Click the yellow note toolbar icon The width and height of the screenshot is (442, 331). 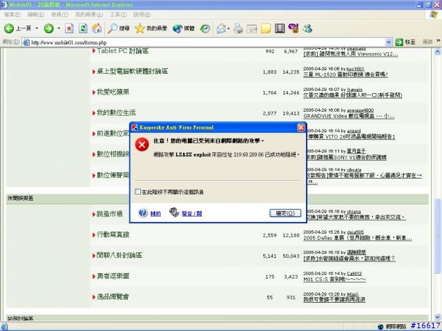click(265, 28)
